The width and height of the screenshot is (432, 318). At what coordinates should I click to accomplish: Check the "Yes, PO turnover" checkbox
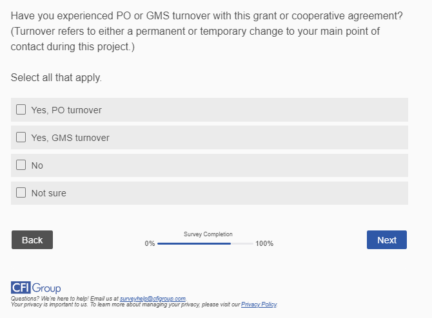tap(21, 110)
